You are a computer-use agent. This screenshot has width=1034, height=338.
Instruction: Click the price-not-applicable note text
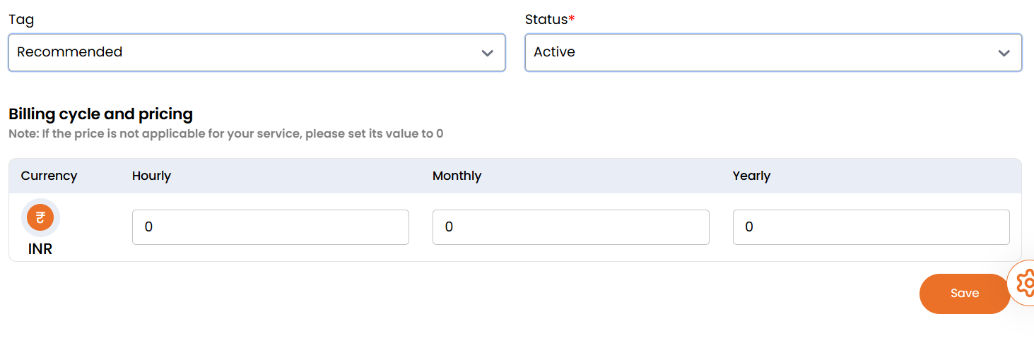point(226,133)
